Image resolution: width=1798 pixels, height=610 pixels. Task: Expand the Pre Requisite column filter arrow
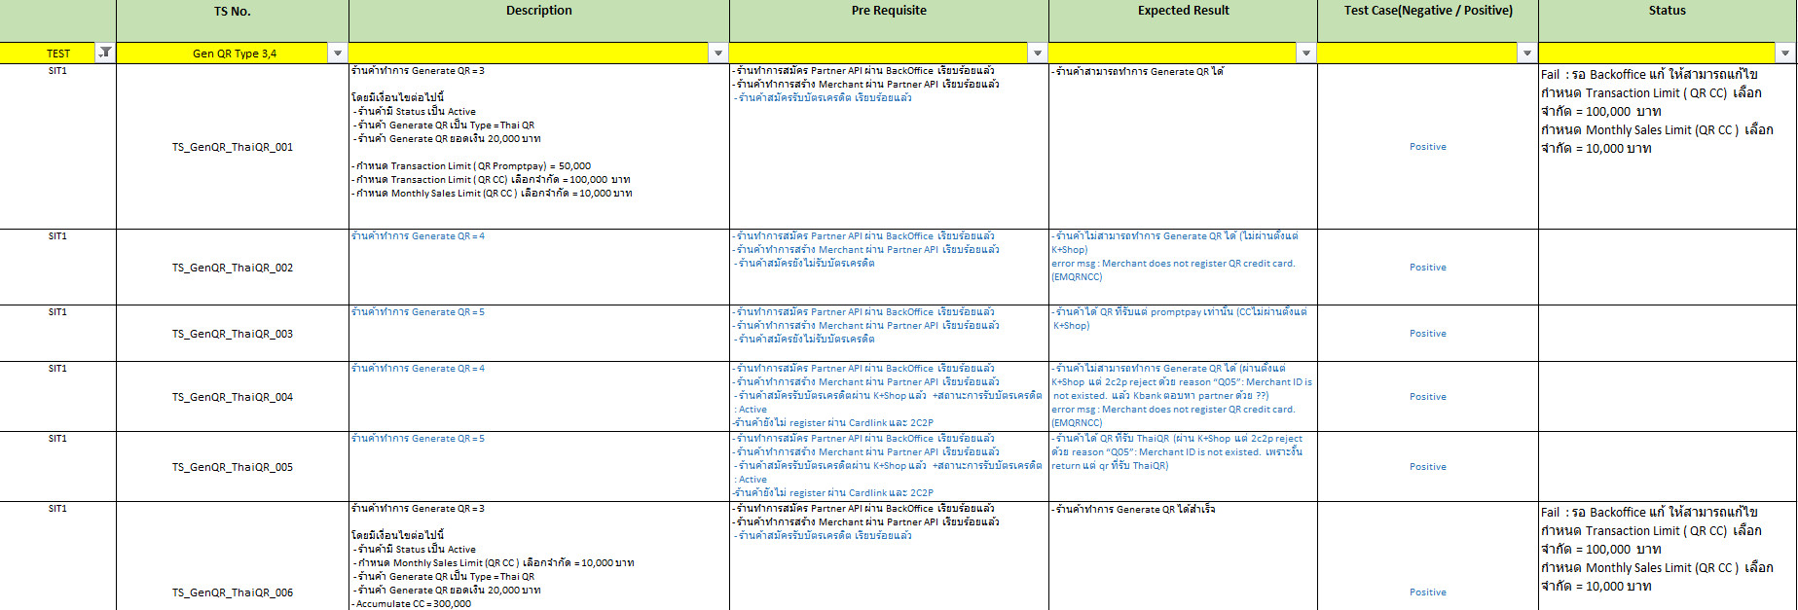tap(1038, 54)
